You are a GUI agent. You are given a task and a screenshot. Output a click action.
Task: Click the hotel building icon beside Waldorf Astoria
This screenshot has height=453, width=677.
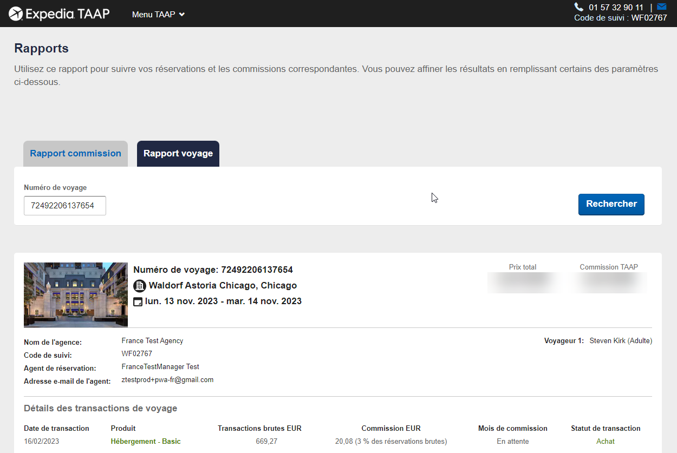139,286
